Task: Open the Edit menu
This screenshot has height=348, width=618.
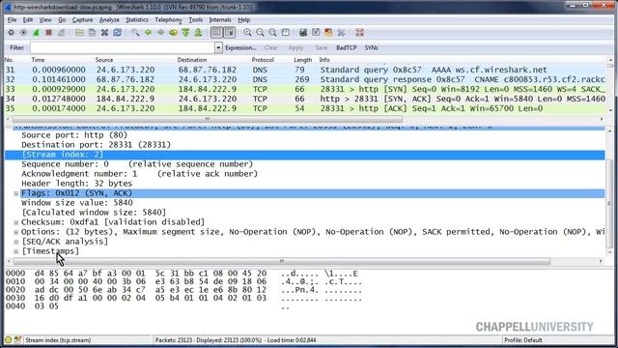Action: (28, 19)
